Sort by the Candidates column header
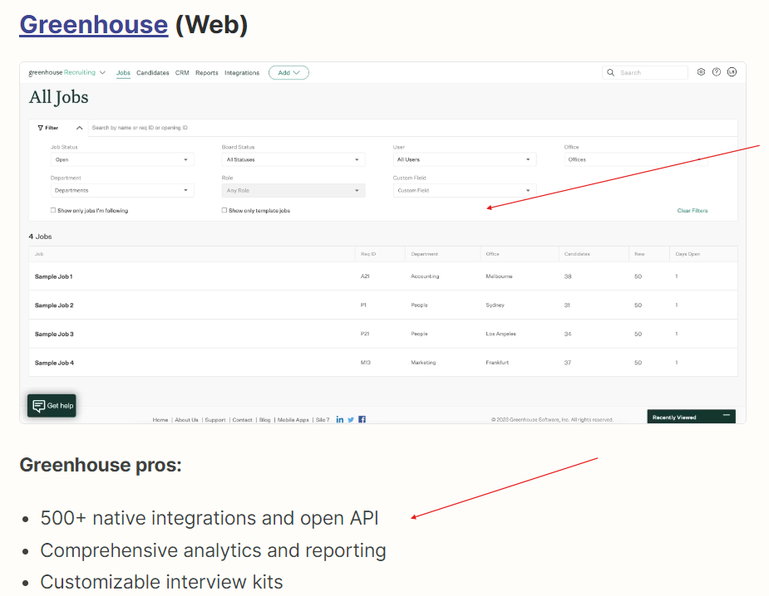769x596 pixels. tap(577, 254)
